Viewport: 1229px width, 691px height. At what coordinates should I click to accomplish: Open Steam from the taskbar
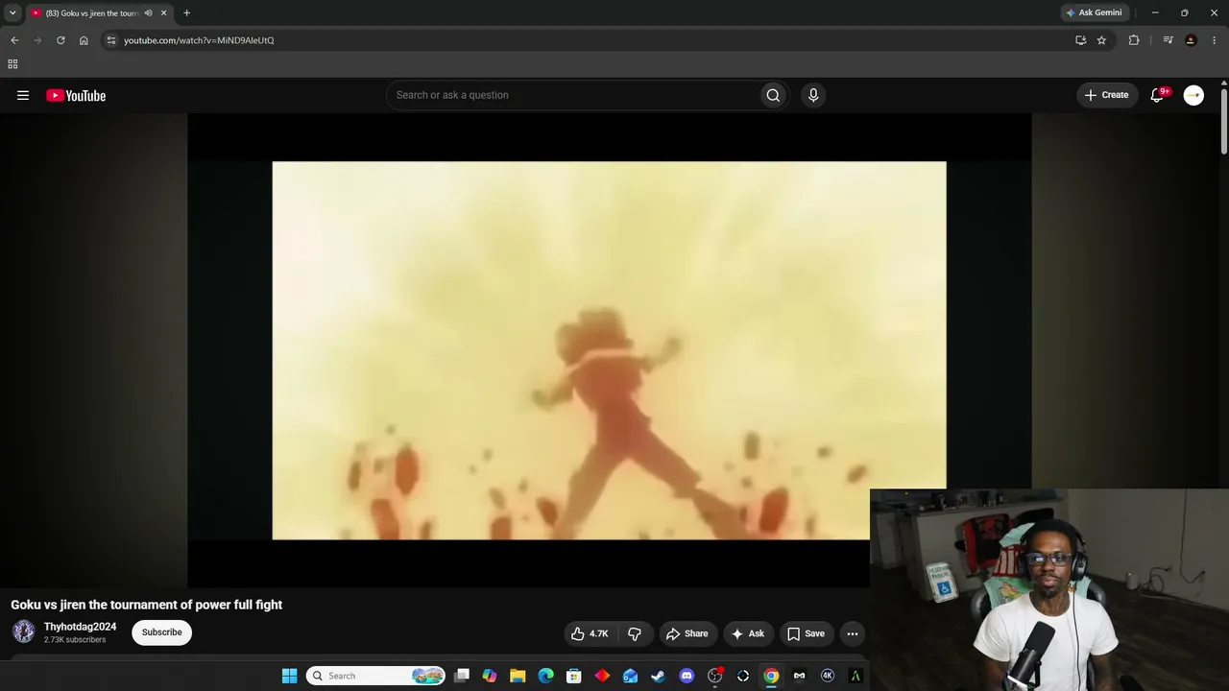click(658, 676)
